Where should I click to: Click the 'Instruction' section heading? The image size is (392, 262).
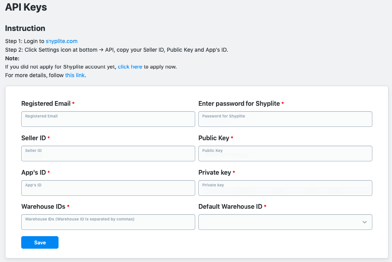tap(25, 28)
